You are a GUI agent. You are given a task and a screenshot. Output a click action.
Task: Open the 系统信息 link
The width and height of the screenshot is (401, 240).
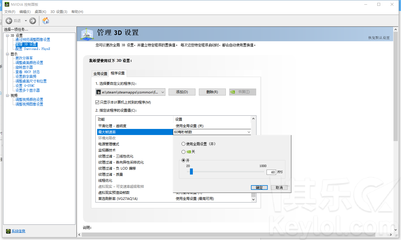[x=19, y=231]
